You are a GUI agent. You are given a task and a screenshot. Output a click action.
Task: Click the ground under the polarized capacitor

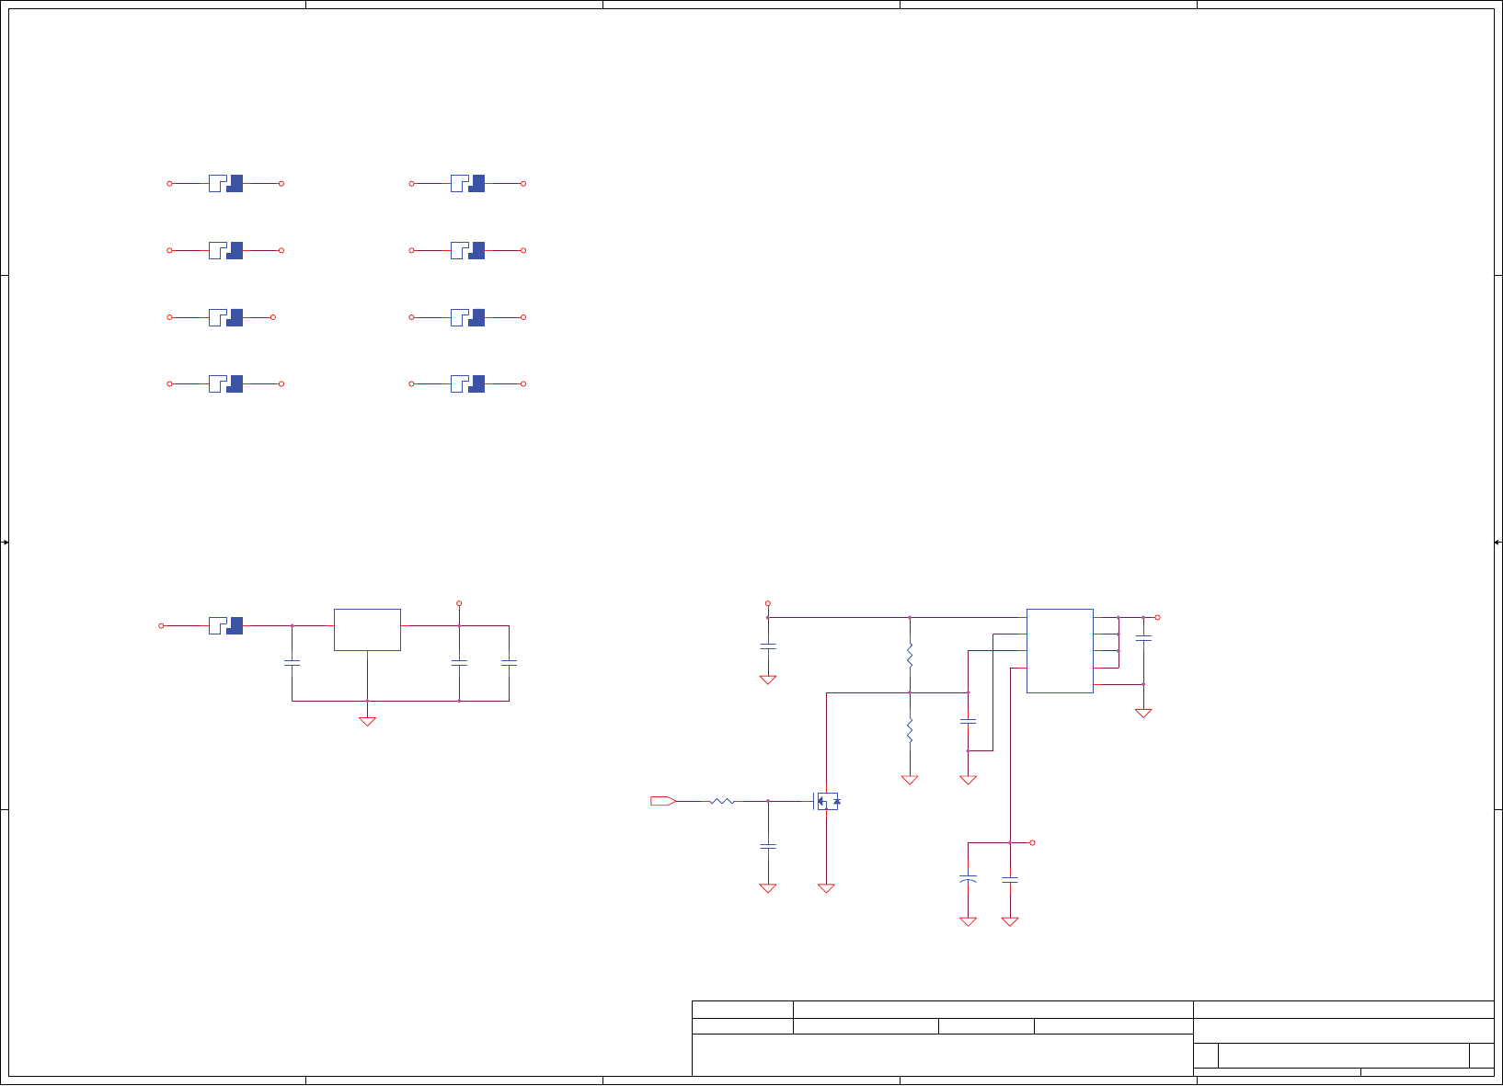point(968,921)
